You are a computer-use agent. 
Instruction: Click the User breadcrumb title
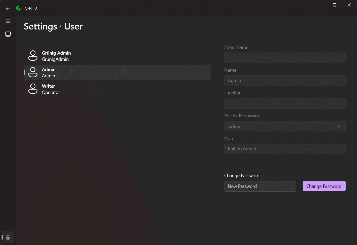[73, 26]
